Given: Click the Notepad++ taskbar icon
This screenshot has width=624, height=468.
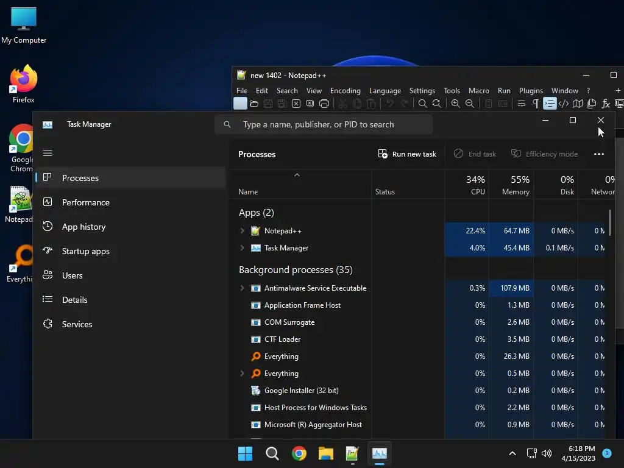Looking at the screenshot, I should pyautogui.click(x=353, y=453).
